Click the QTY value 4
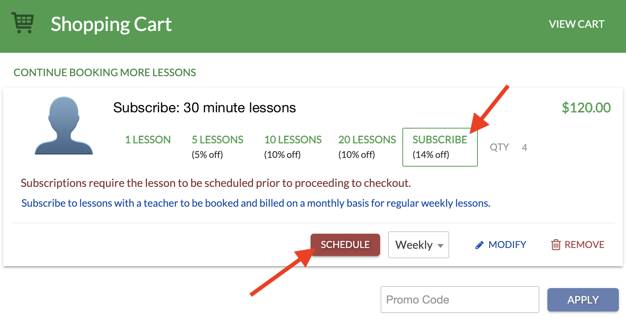Screen dimensions: 626x319 (524, 148)
